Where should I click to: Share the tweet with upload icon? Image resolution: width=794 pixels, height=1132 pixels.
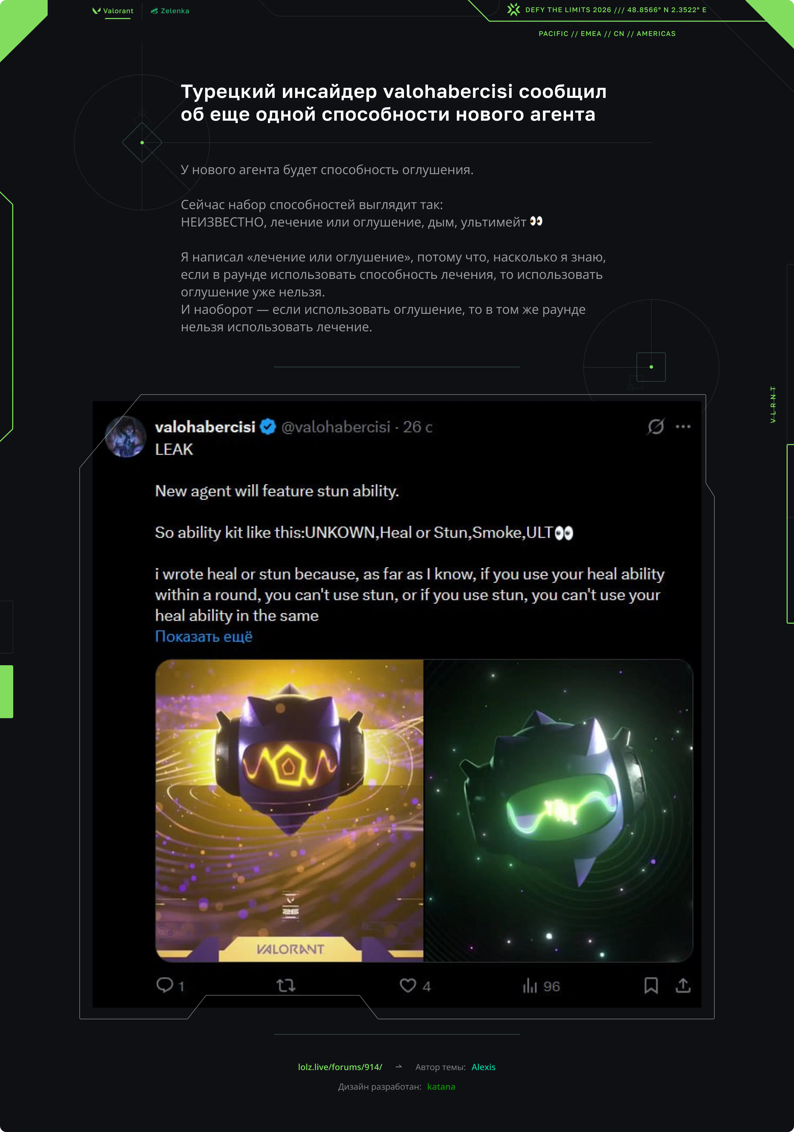pos(683,985)
